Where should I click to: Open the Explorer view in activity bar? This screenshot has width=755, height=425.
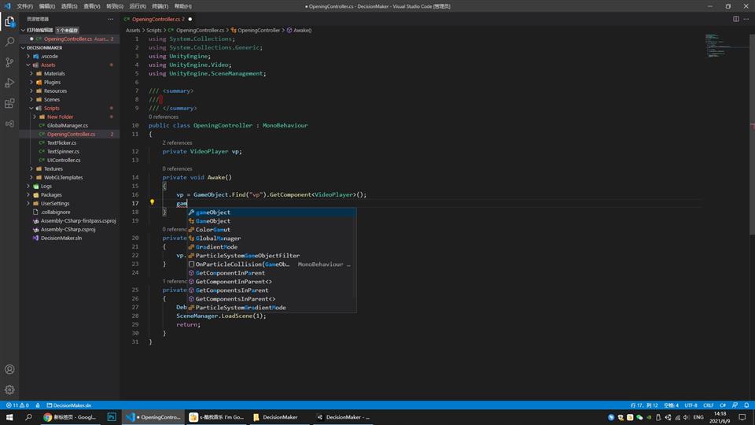pyautogui.click(x=9, y=22)
